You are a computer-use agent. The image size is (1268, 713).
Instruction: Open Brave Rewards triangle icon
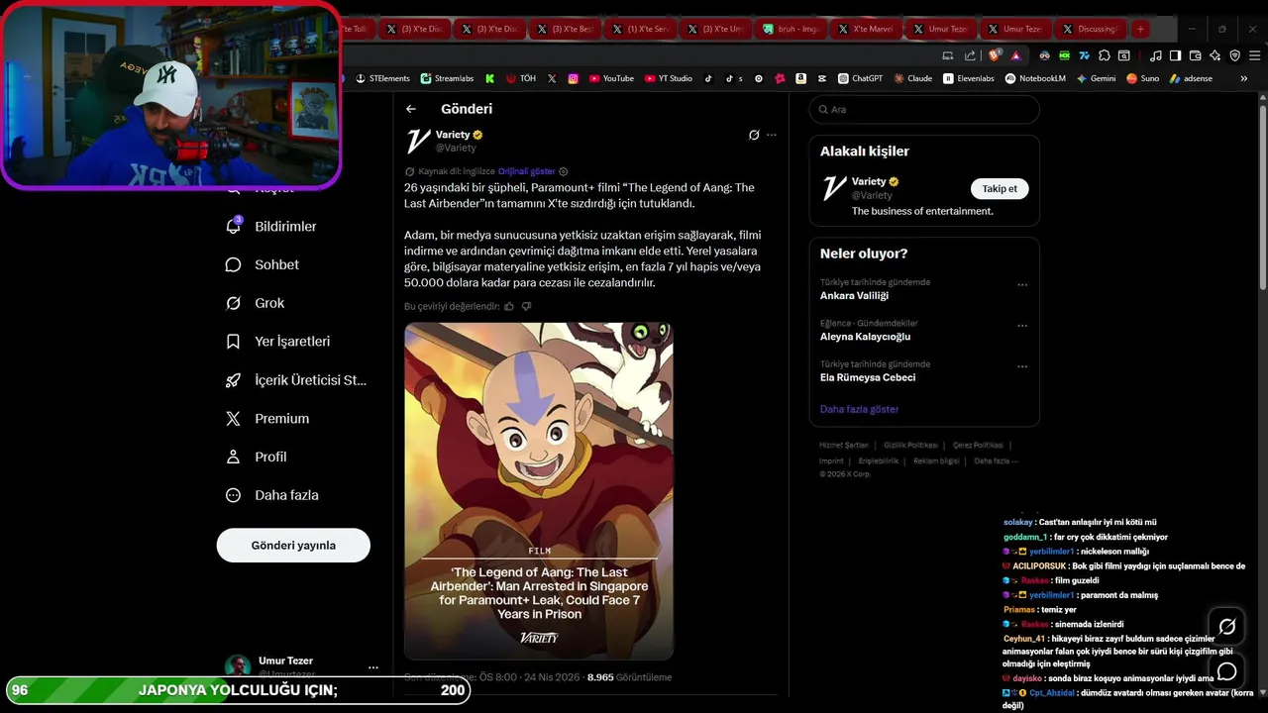[x=1015, y=55]
